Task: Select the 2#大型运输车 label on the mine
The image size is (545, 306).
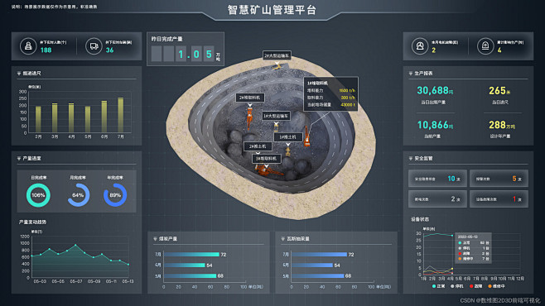Action: [x=277, y=55]
